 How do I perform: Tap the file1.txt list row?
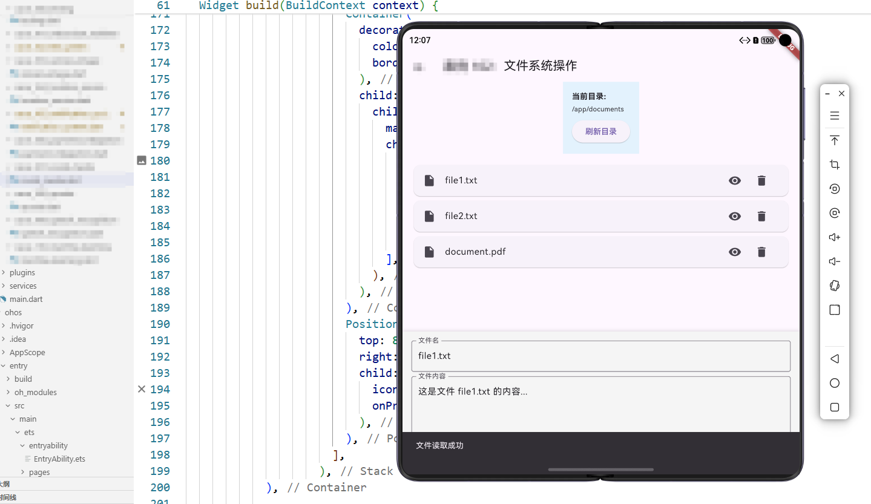point(600,180)
